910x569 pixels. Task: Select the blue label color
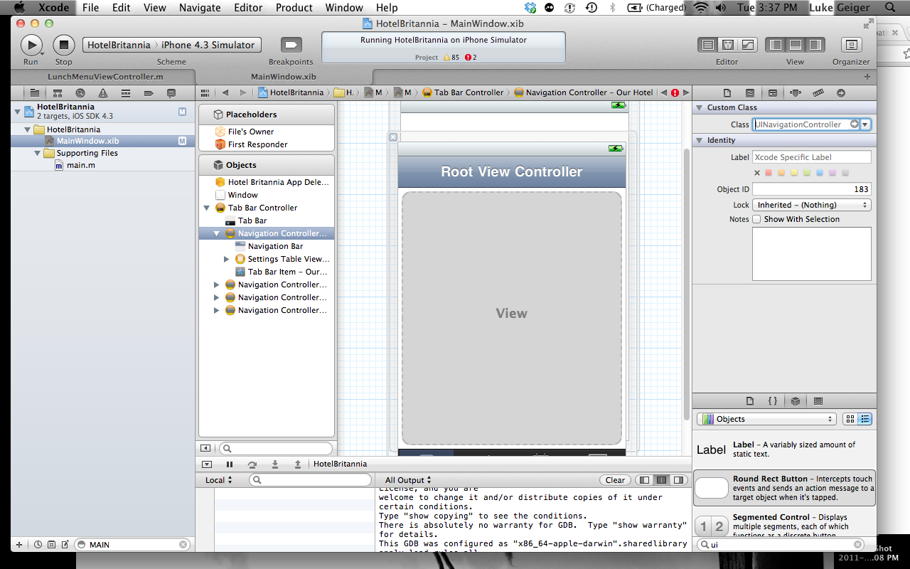[820, 173]
